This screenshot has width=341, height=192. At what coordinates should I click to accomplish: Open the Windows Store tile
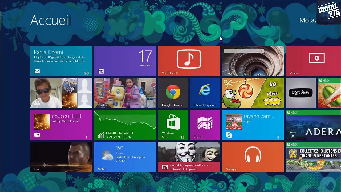coord(173,125)
